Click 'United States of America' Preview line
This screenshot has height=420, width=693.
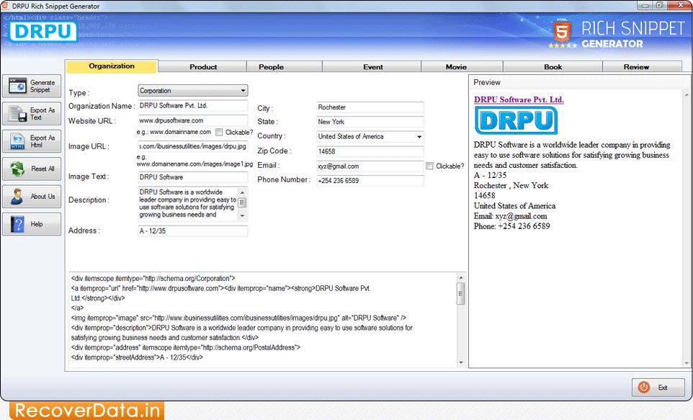click(514, 206)
